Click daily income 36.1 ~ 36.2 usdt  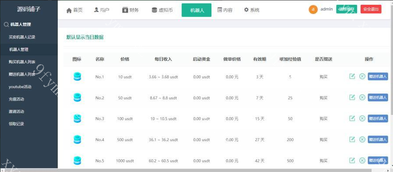[163, 140]
